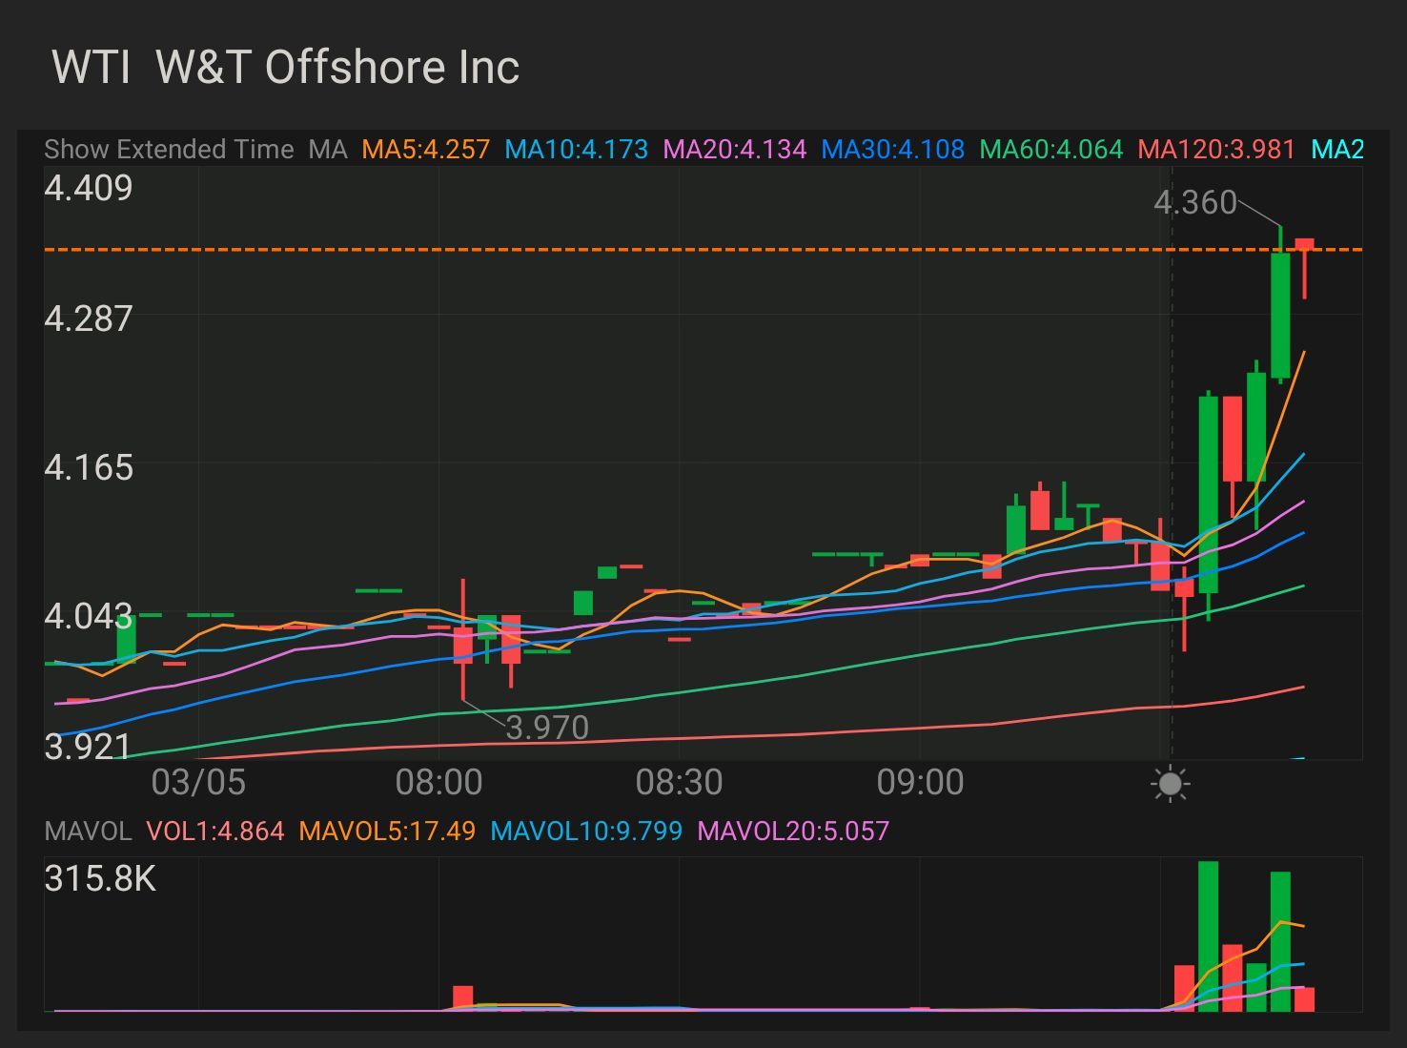The image size is (1407, 1048).
Task: Click the 4.360 high price label
Action: [1195, 202]
